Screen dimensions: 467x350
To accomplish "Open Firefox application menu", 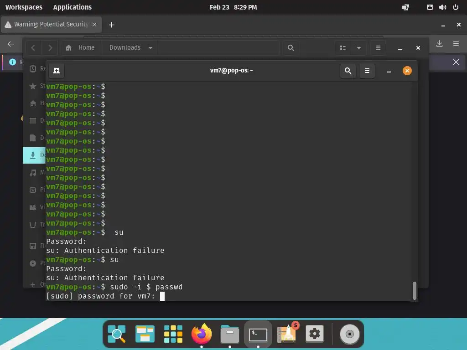I will coord(456,44).
